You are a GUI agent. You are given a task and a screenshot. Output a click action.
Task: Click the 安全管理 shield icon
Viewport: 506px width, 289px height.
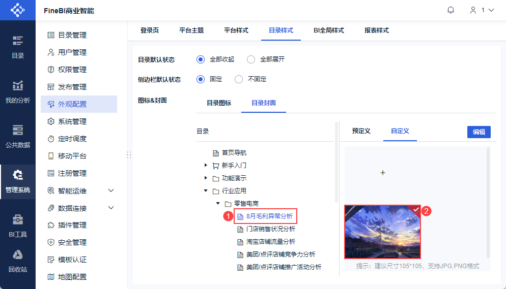(x=51, y=242)
